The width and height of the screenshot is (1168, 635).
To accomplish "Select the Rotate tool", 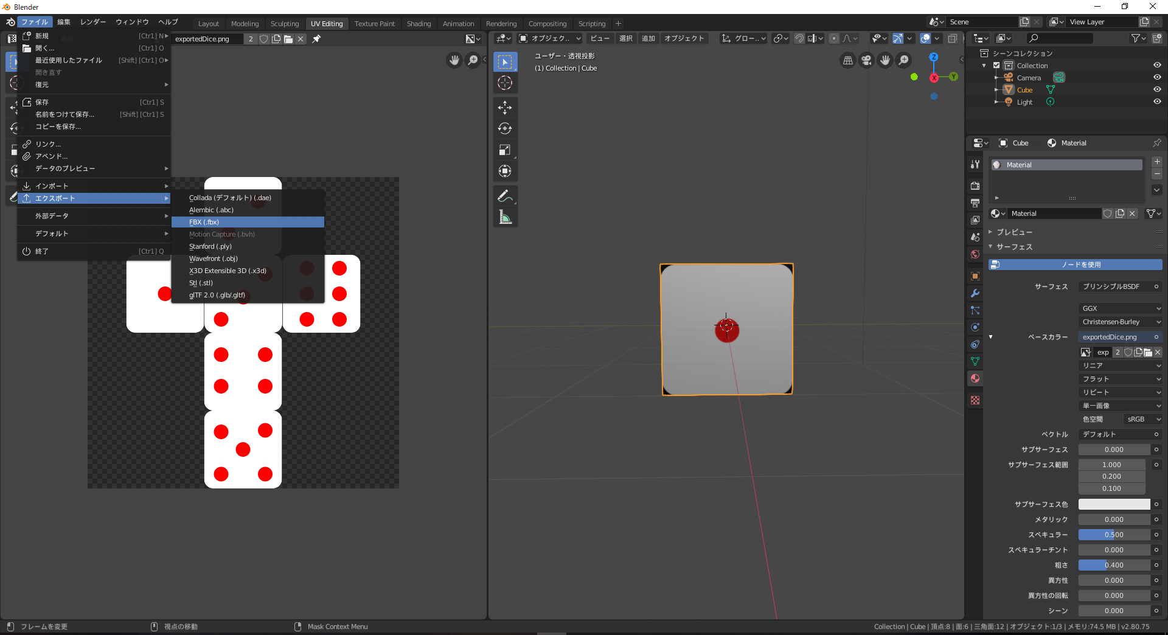I will [505, 128].
